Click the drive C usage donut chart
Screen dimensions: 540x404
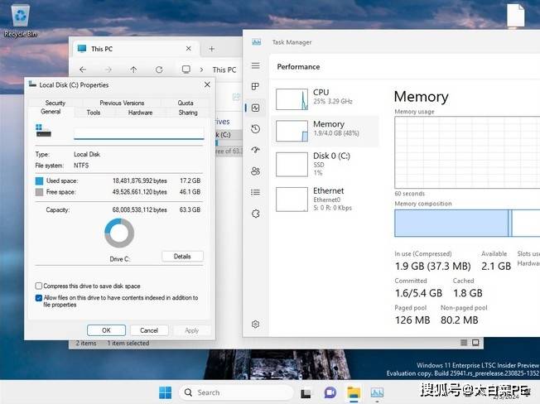[119, 233]
